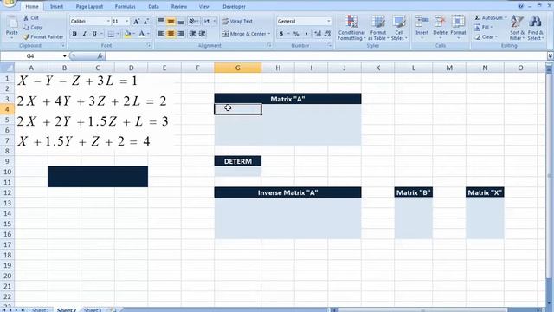
Task: Toggle Top Align
Action: coord(161,21)
